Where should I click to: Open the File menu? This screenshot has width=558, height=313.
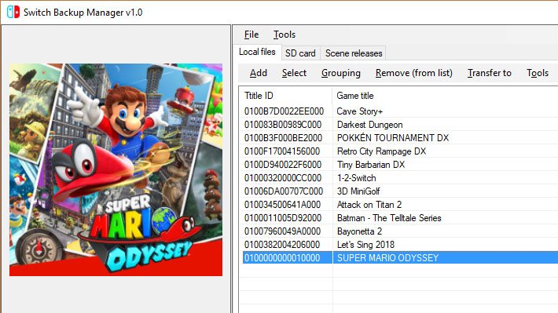point(251,35)
